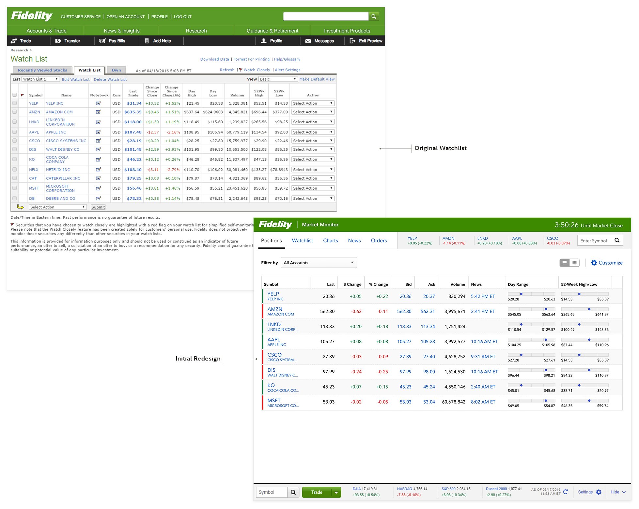Switch to list view in Market Monitor
This screenshot has width=639, height=509.
coord(565,263)
